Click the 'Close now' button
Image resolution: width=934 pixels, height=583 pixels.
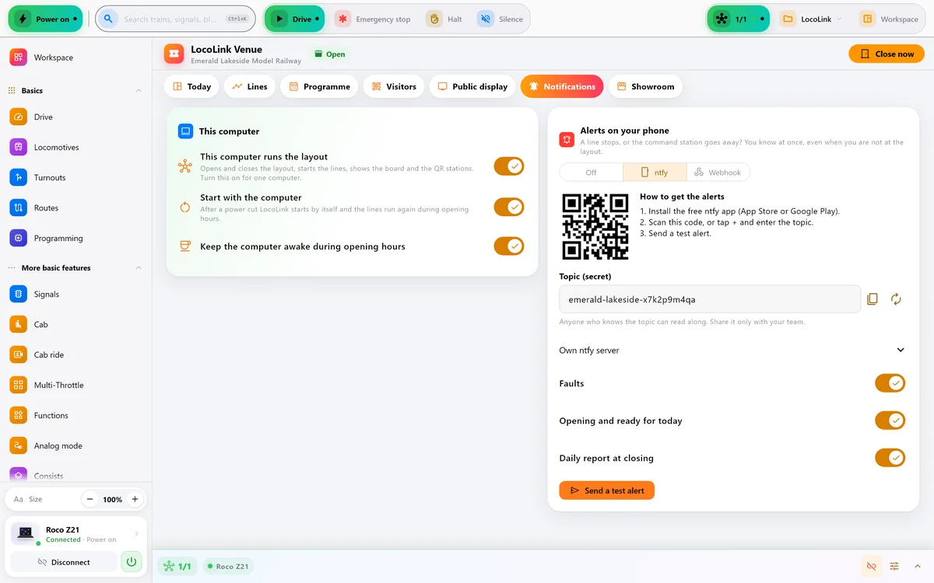point(887,54)
